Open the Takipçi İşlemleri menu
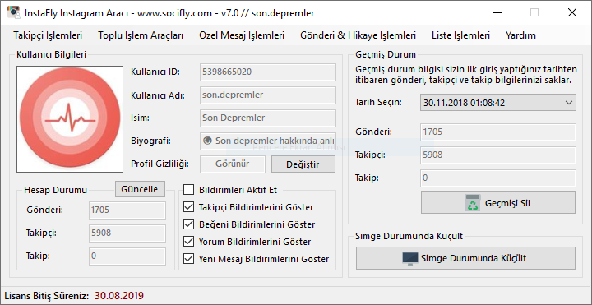Viewport: 592px width, 305px height. (x=48, y=35)
